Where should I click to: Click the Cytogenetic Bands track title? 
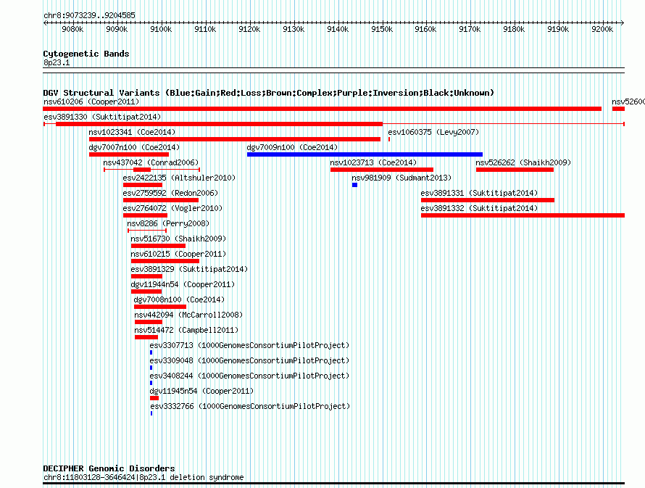[86, 54]
